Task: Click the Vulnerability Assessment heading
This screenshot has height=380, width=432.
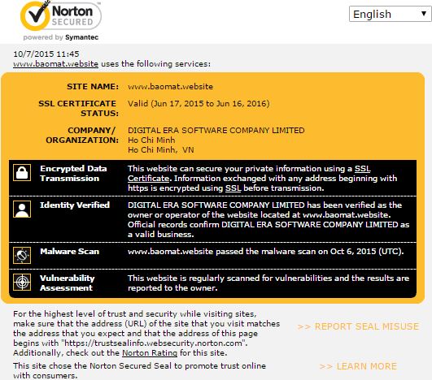Action: [x=68, y=283]
